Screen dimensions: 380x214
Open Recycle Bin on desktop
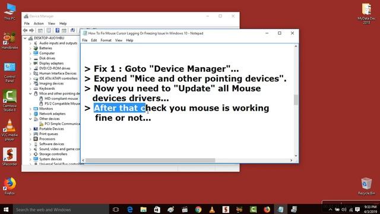366,186
